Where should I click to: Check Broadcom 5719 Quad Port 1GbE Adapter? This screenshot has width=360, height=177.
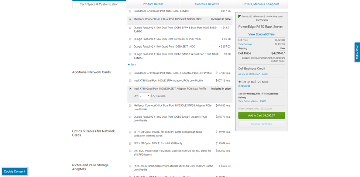tap(130, 73)
